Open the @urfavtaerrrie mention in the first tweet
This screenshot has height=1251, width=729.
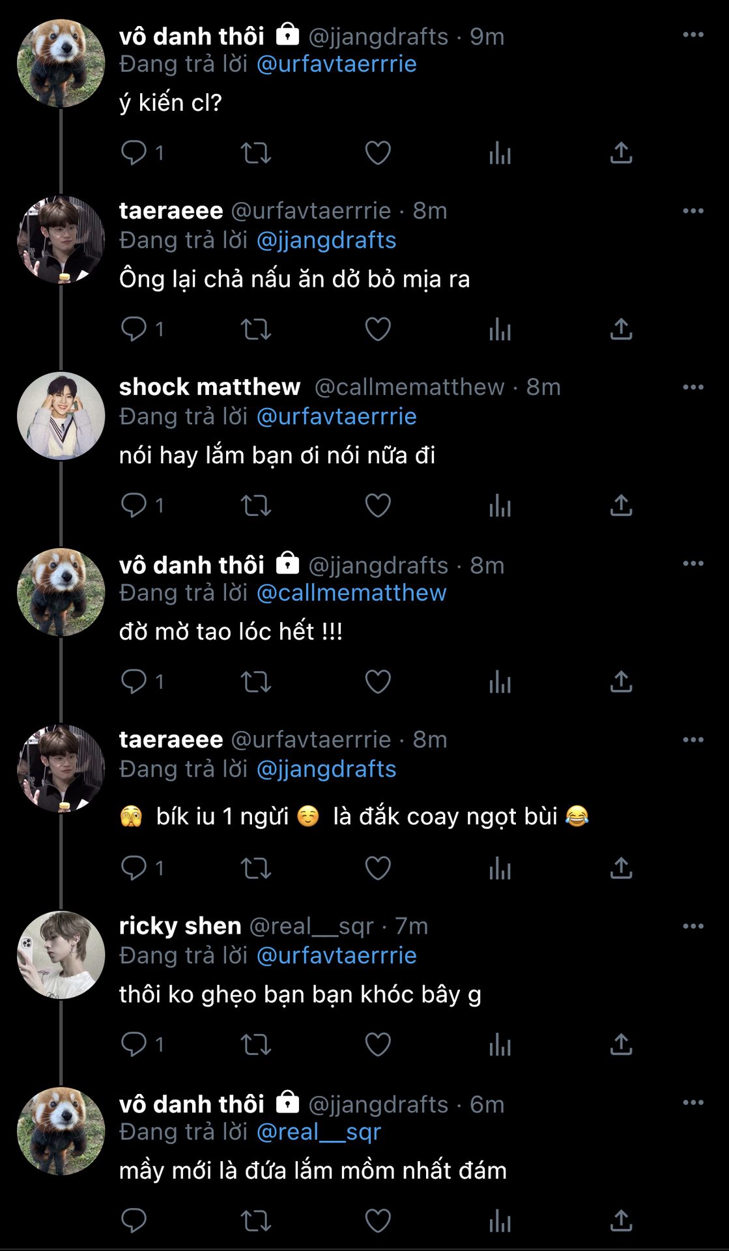point(336,64)
